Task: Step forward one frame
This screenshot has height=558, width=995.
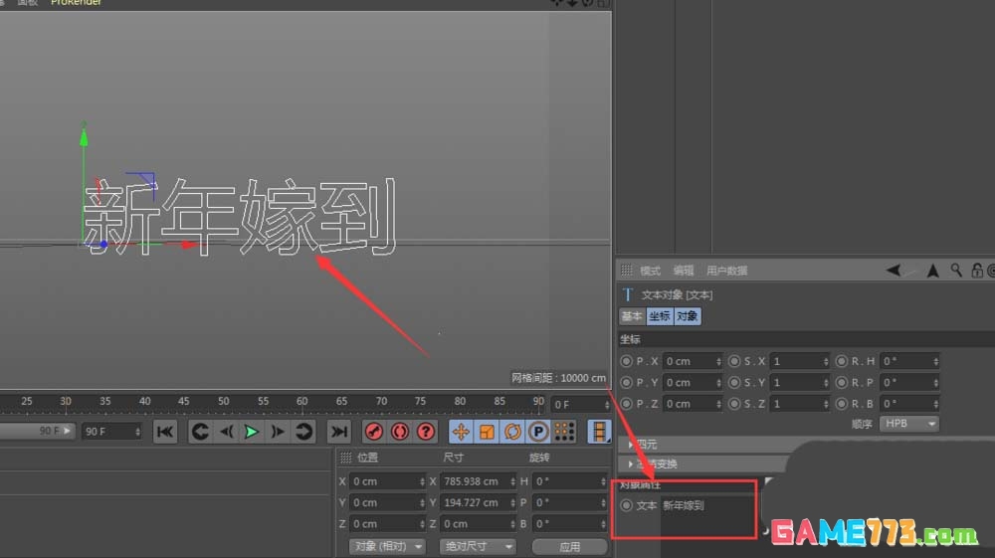Action: (278, 432)
